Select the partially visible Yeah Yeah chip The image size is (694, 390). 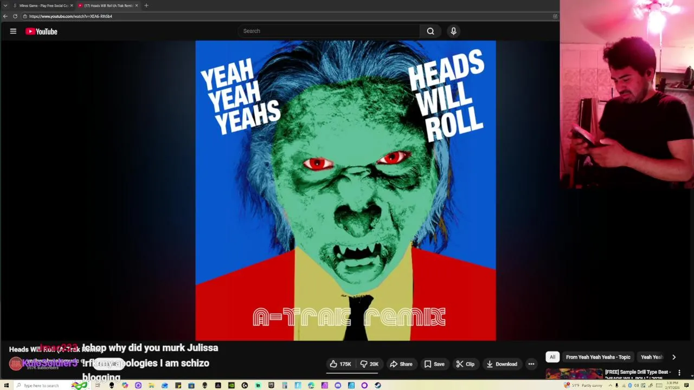652,357
